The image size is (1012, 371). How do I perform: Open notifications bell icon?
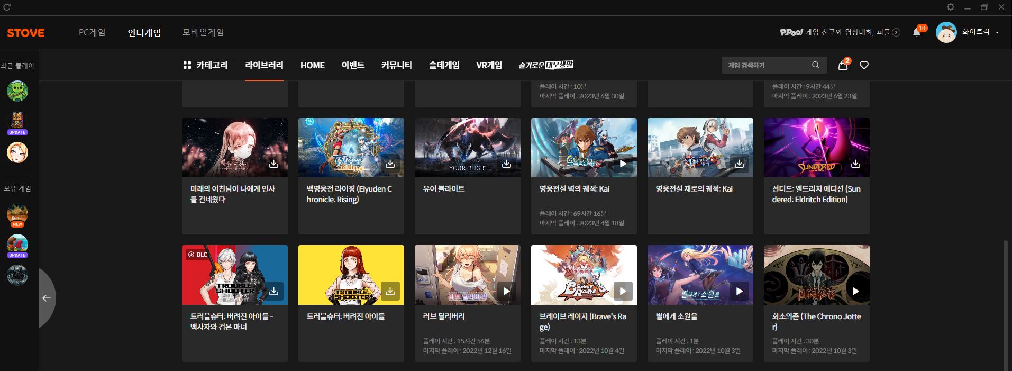click(917, 33)
